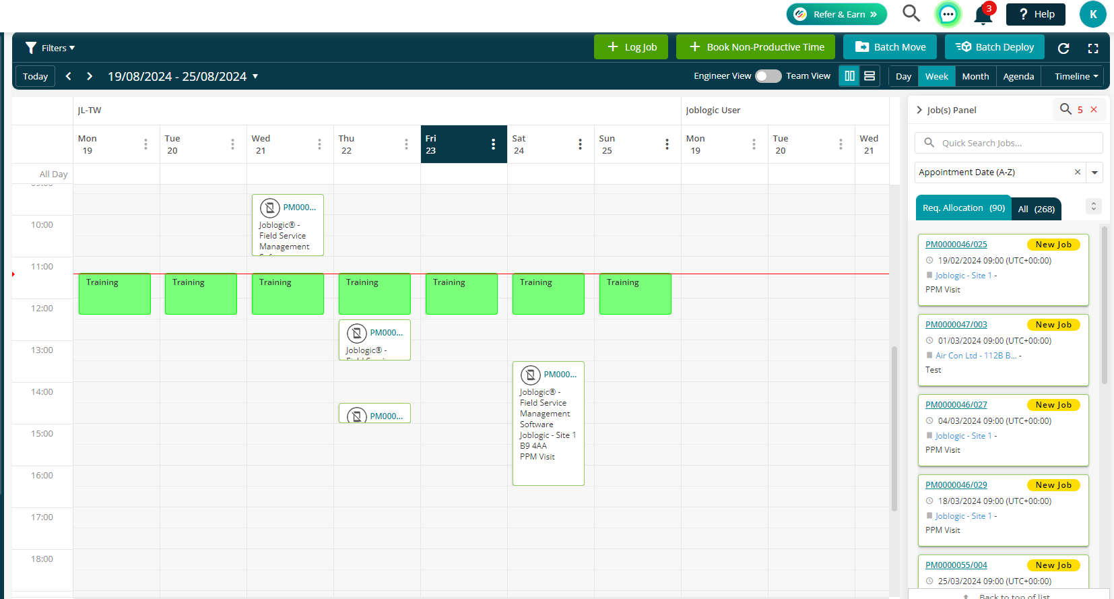Open Sunday 25 column options menu

(x=667, y=144)
